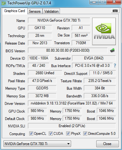This screenshot has height=150, width=122.
Task: Toggle the CUDA checkbox
Action: pos(51,134)
